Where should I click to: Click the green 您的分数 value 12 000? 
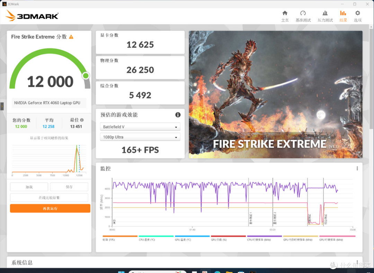[21, 127]
